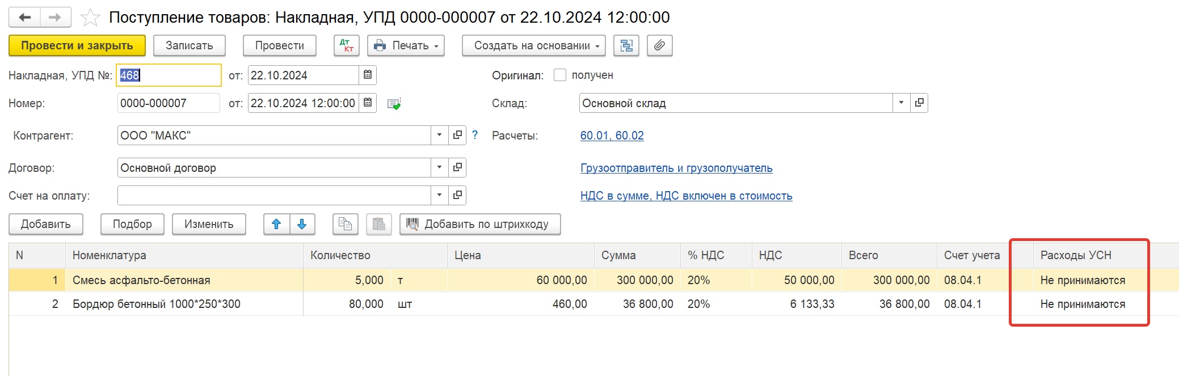
Task: Move row up with blue arrow
Action: 276,224
